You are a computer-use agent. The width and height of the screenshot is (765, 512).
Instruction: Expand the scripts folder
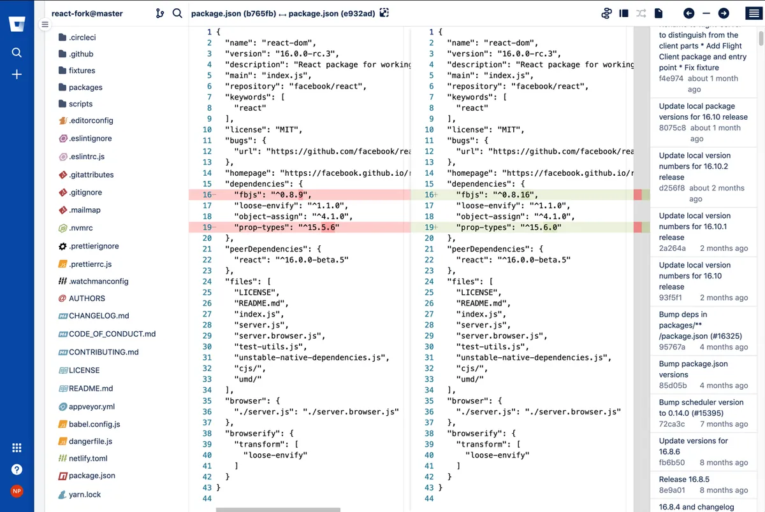tap(75, 104)
